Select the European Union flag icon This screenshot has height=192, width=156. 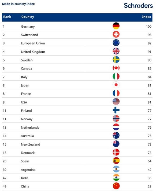tap(116, 43)
